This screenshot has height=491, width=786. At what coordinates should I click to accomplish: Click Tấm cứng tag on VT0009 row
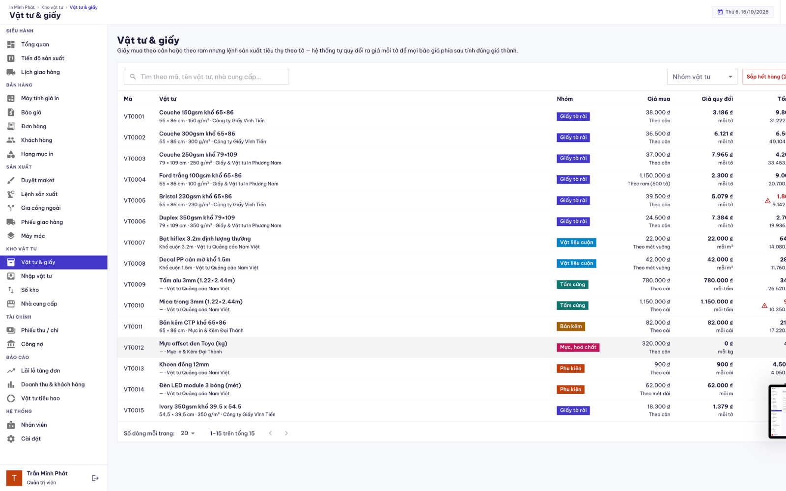572,284
